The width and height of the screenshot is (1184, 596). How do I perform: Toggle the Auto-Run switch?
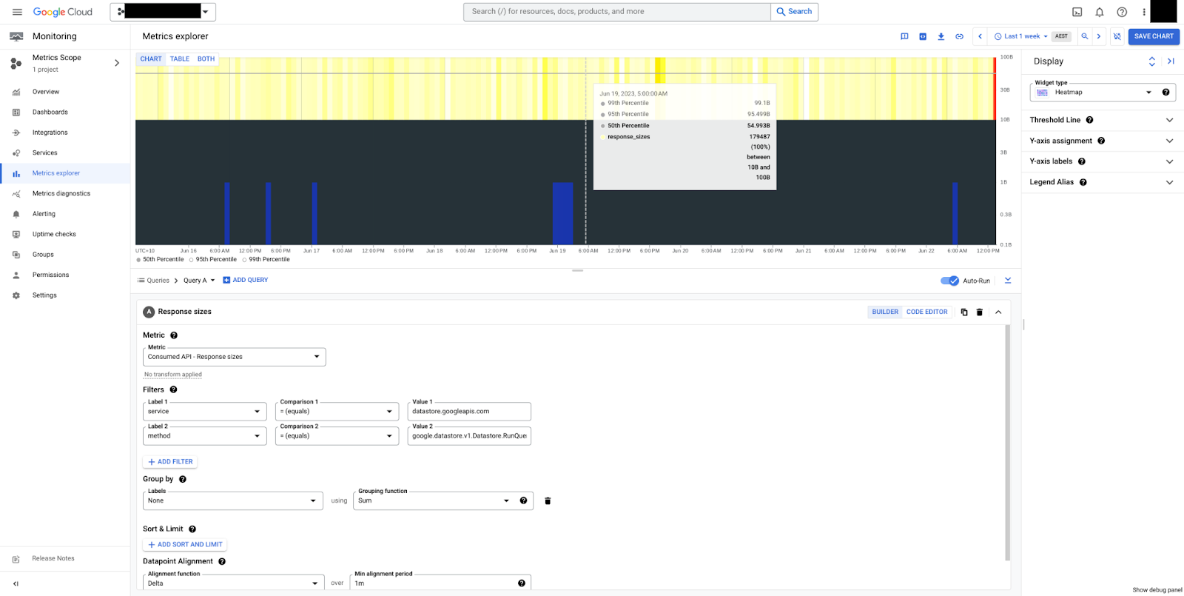(949, 281)
